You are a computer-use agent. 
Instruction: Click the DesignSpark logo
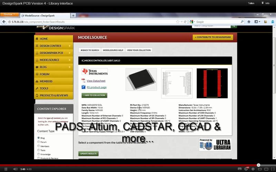[x=56, y=28]
